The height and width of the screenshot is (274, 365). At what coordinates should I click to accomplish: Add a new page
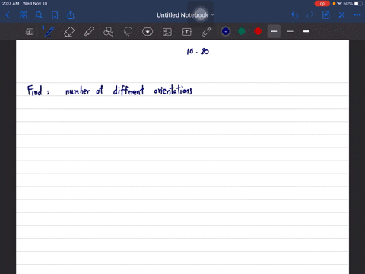pyautogui.click(x=326, y=15)
